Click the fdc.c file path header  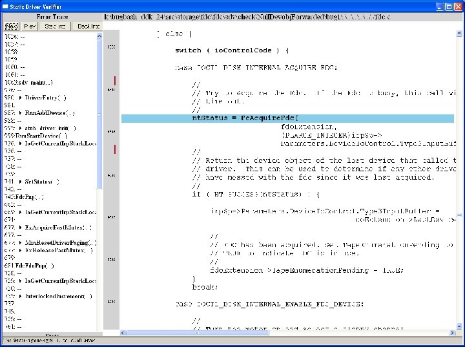[247, 17]
